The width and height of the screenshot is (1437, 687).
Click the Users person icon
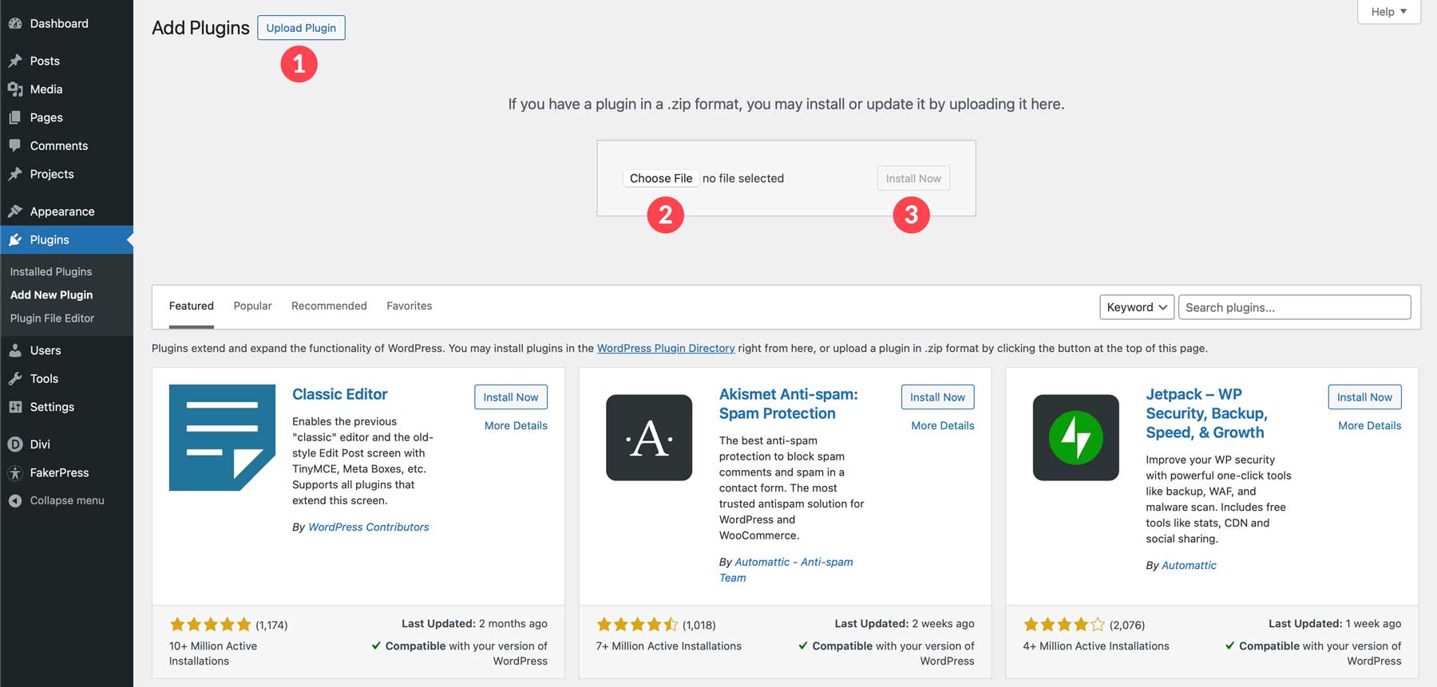click(x=14, y=350)
